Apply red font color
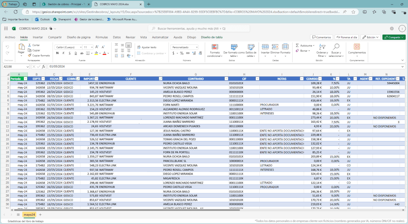408x224 pixels. [x=104, y=53]
